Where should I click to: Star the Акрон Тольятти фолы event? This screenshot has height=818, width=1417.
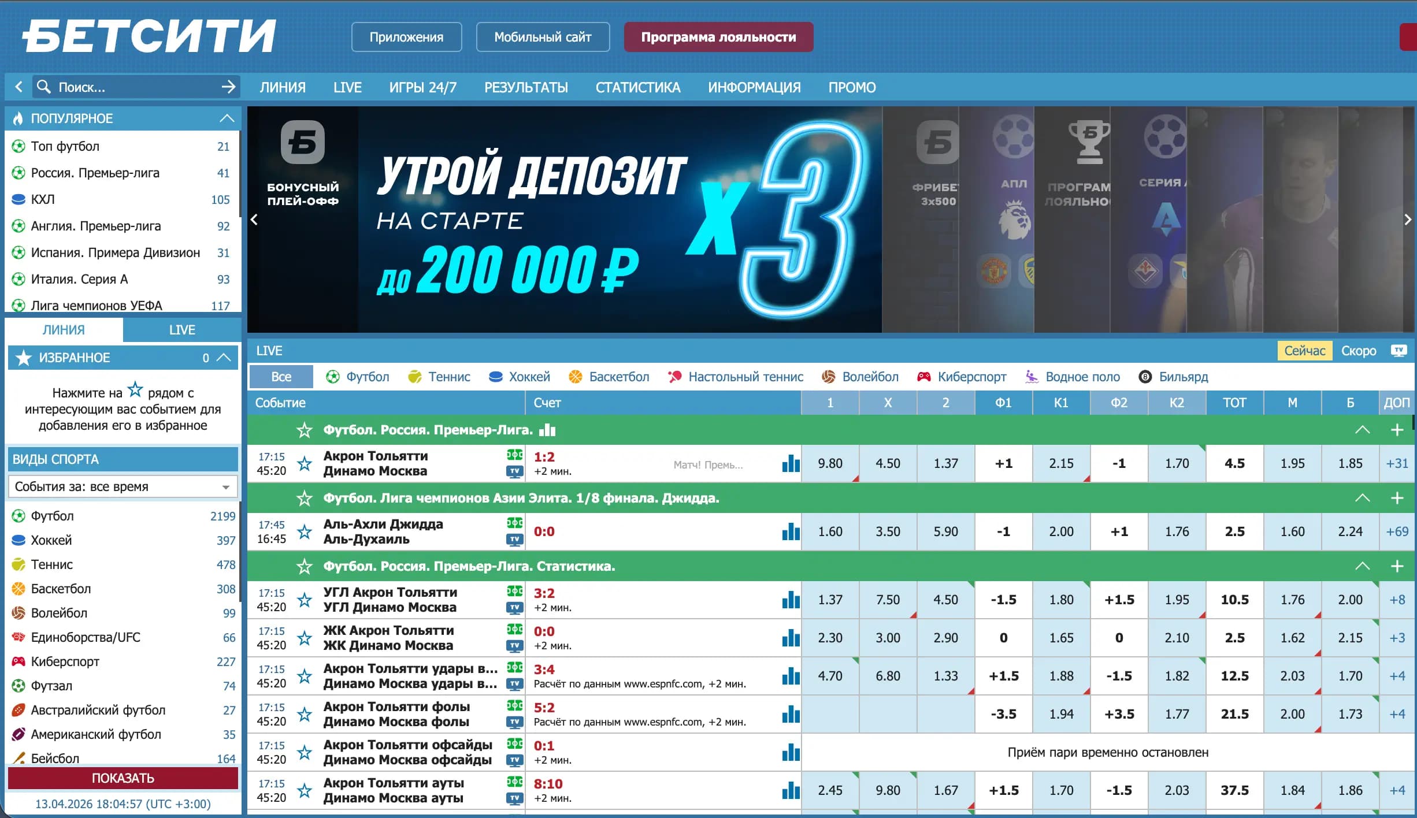305,714
